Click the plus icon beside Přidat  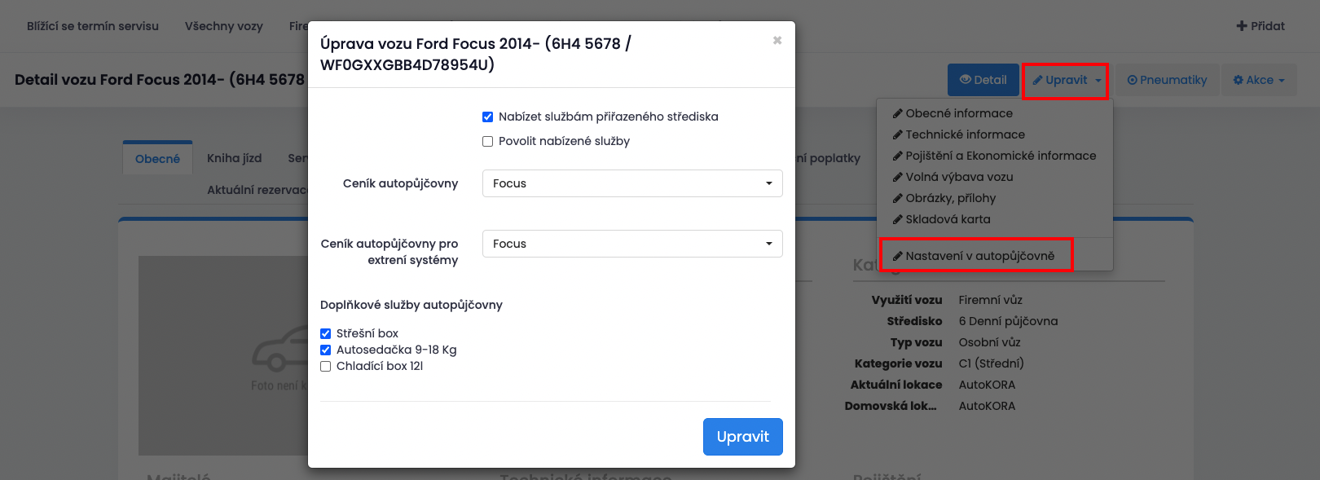pyautogui.click(x=1242, y=26)
